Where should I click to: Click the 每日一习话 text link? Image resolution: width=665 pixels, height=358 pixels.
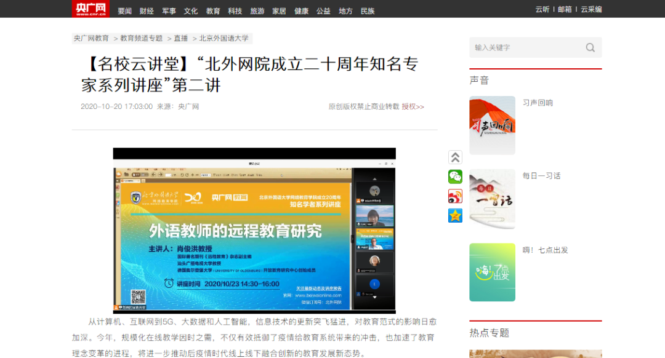point(542,176)
